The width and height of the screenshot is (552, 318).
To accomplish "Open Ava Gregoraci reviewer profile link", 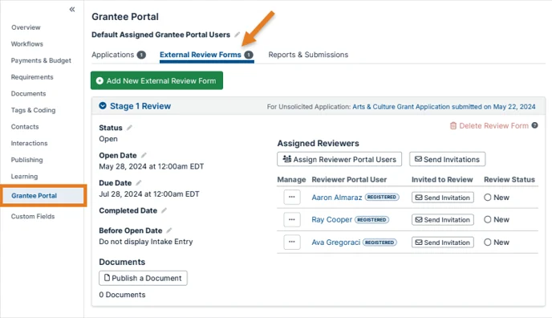I will point(336,243).
